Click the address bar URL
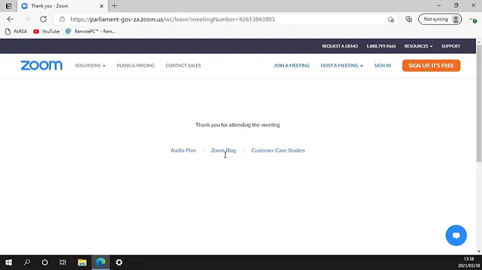This screenshot has width=482, height=270. tap(173, 19)
